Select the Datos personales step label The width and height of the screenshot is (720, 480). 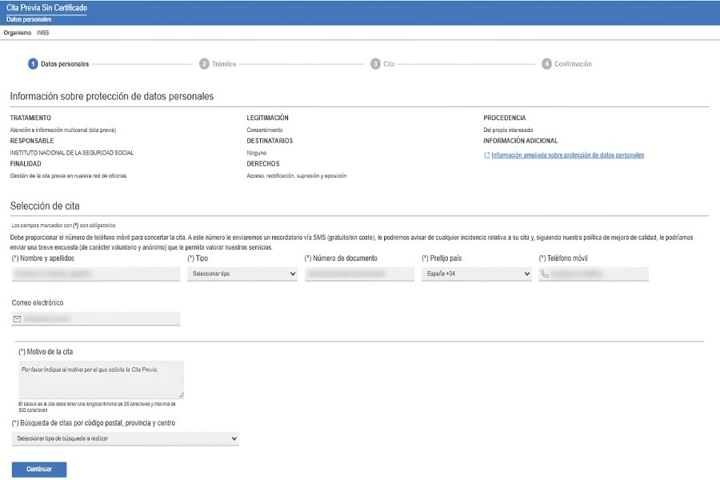[x=65, y=64]
